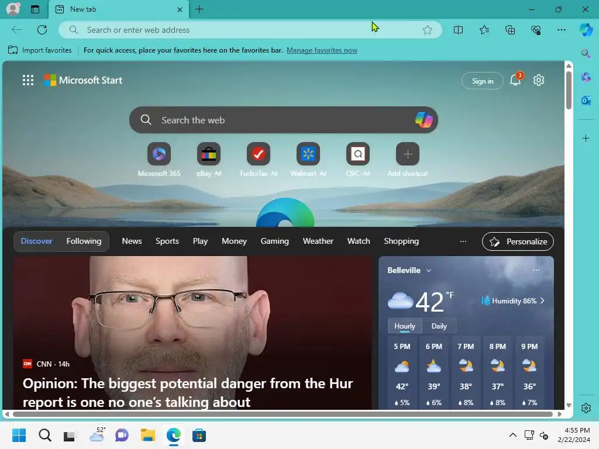Viewport: 599px width, 449px height.
Task: Open Settings and more ellipsis menu
Action: [561, 30]
